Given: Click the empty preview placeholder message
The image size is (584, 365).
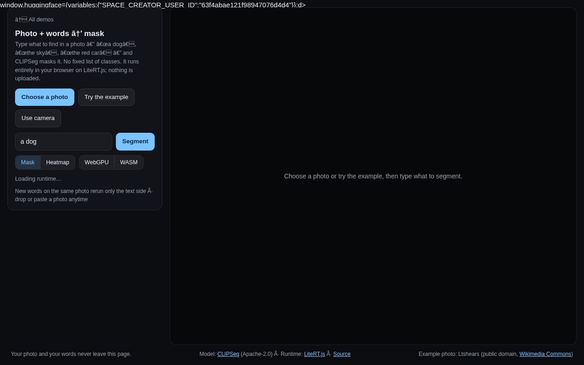Looking at the screenshot, I should [x=373, y=176].
